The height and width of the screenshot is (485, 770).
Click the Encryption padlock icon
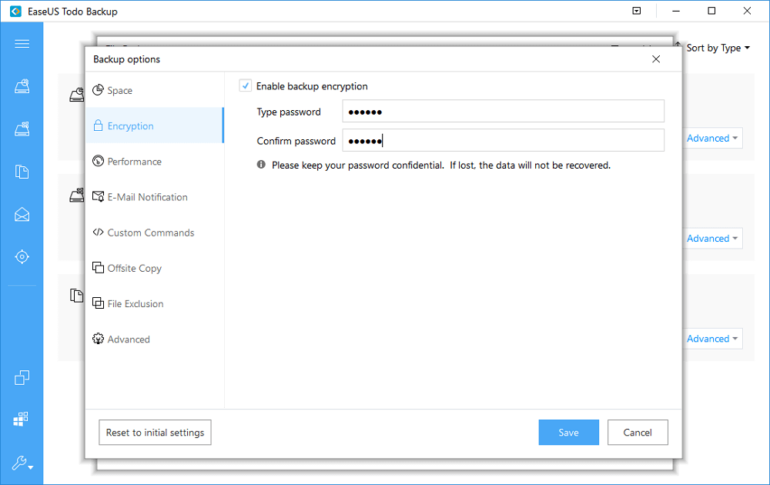99,125
